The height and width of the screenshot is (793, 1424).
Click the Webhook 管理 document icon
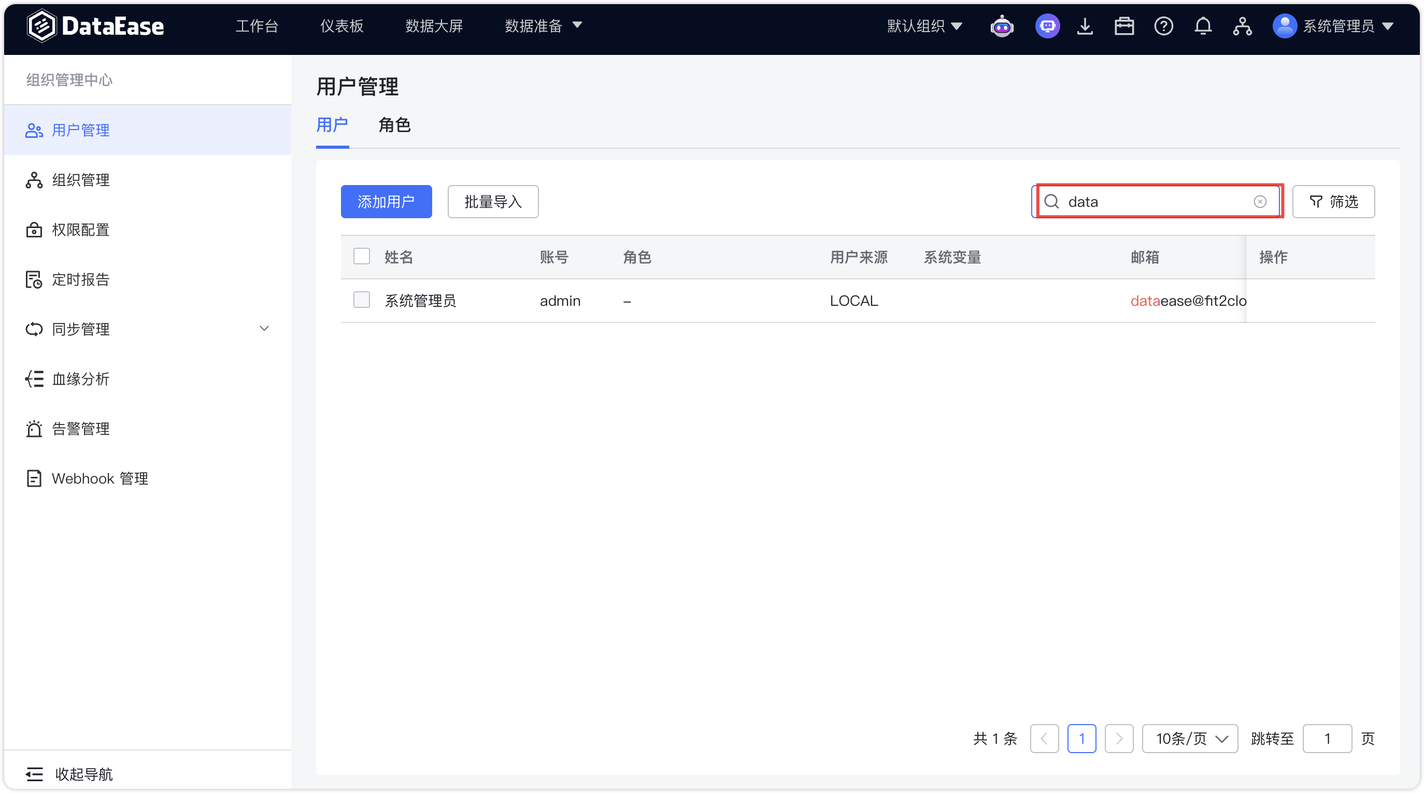pos(34,478)
